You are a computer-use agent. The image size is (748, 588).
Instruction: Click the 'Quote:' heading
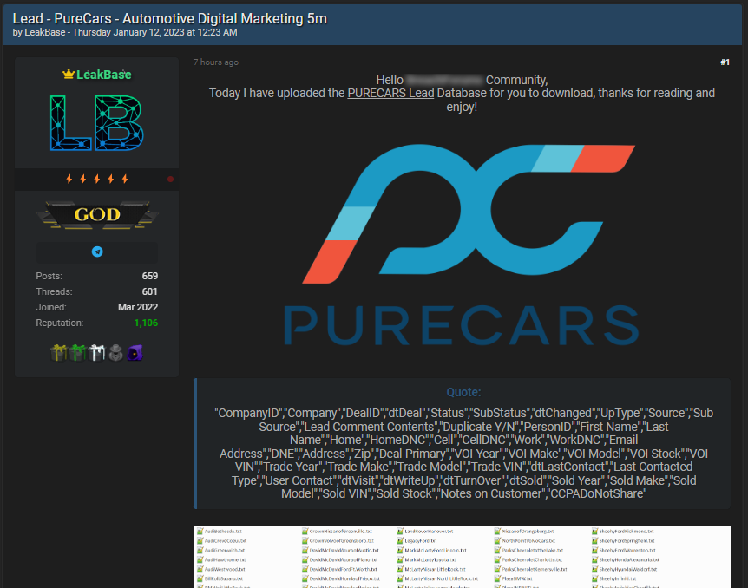coord(463,392)
